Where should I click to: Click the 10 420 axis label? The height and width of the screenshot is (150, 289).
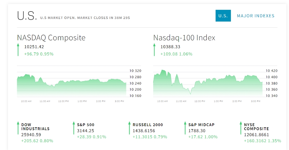pos(271,71)
